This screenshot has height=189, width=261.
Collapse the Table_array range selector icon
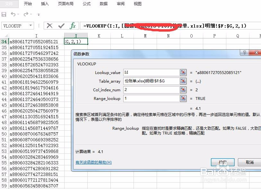click(183, 81)
